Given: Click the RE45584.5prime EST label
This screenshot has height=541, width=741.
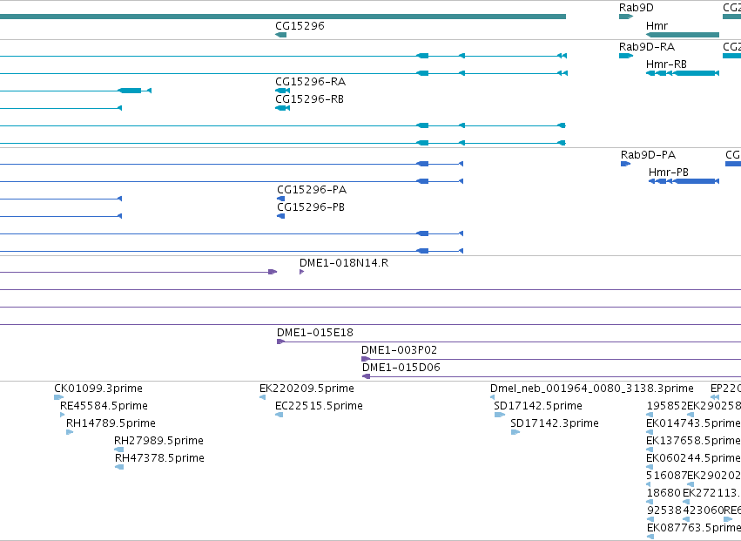Looking at the screenshot, I should click(104, 406).
